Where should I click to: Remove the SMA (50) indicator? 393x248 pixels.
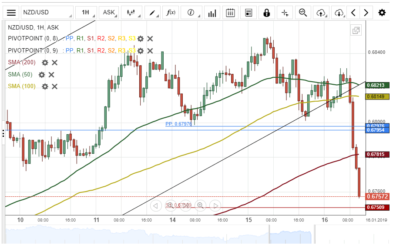pyautogui.click(x=51, y=75)
